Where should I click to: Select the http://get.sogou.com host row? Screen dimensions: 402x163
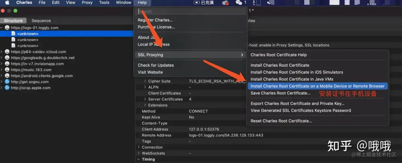[66, 82]
